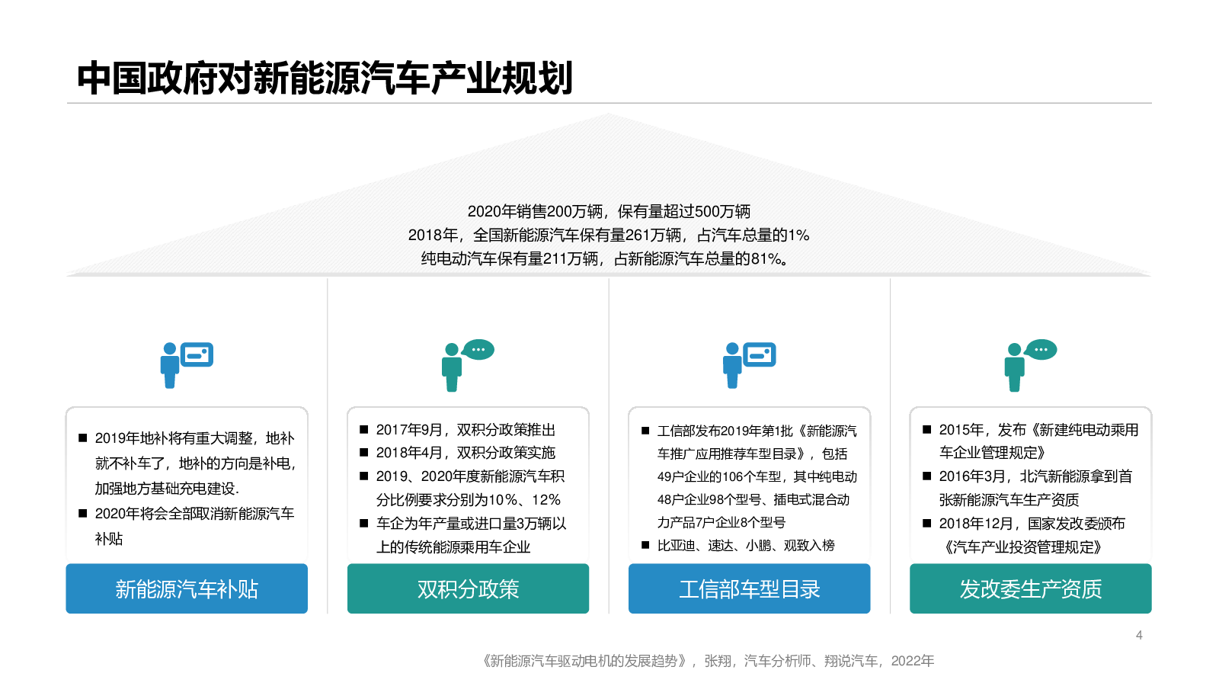The height and width of the screenshot is (686, 1219).
Task: Click bullet 比亚迪、速达、小鹏、观致入榜
Action: pos(738,545)
